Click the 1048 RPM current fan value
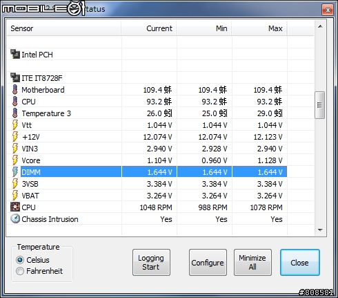Screen dimensions: 338x298 pos(156,207)
